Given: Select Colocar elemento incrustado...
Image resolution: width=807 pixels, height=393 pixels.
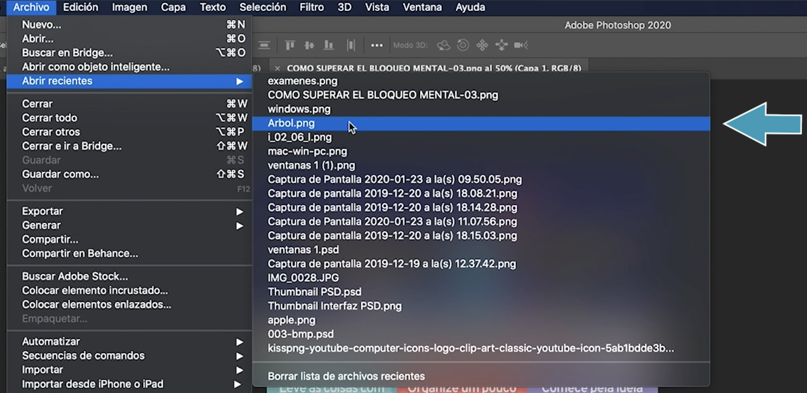Looking at the screenshot, I should point(129,290).
